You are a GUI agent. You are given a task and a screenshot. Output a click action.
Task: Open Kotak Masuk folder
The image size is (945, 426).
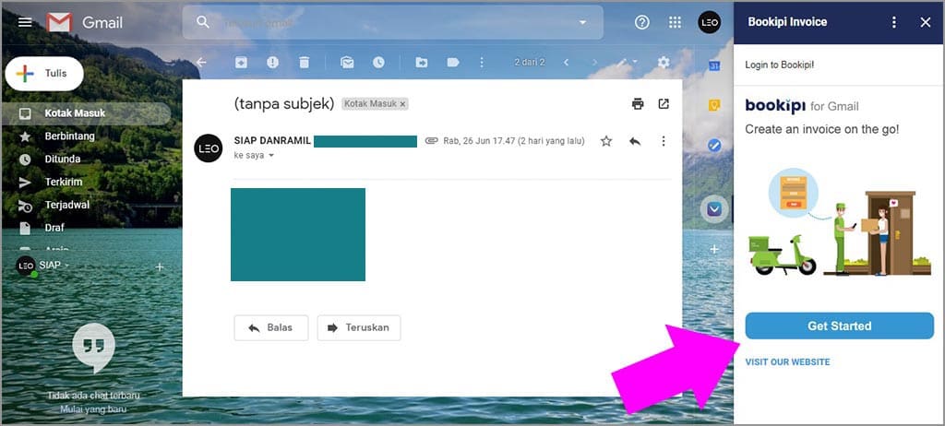pyautogui.click(x=86, y=113)
